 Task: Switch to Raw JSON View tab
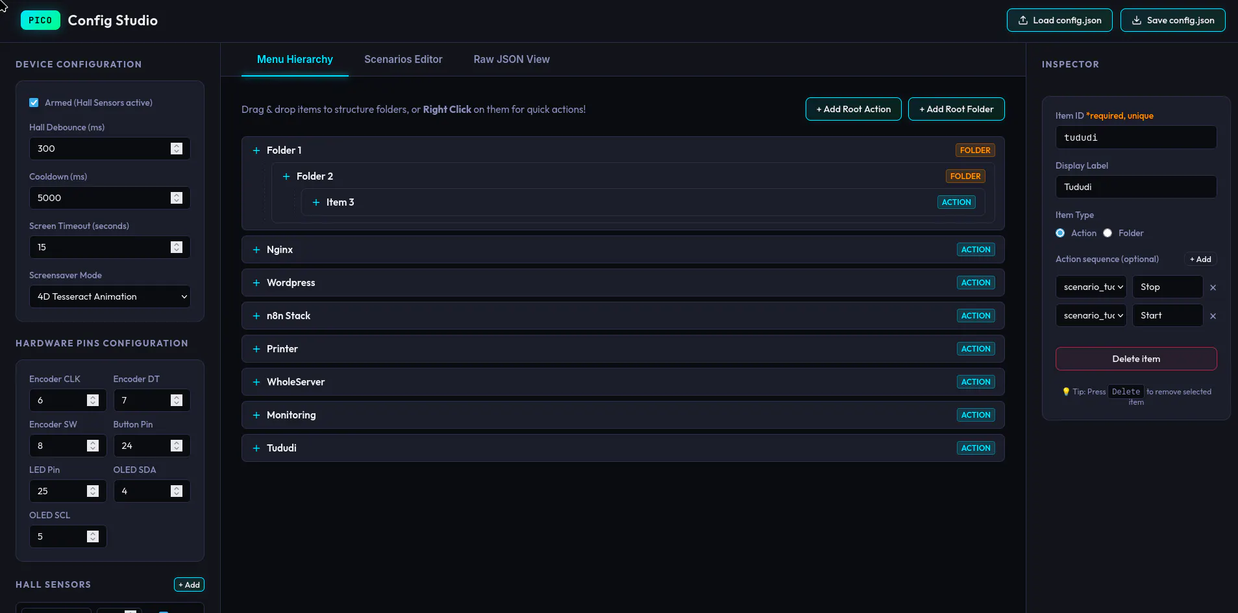[x=512, y=60]
